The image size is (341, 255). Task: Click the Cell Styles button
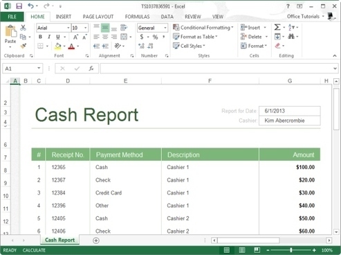click(x=189, y=46)
